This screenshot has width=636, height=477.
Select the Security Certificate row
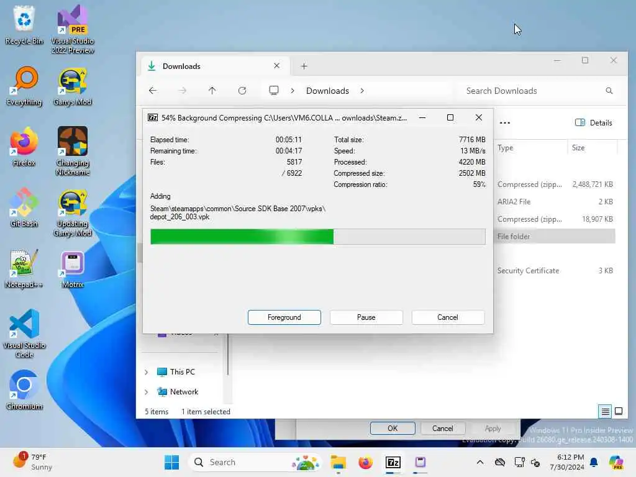coord(555,271)
